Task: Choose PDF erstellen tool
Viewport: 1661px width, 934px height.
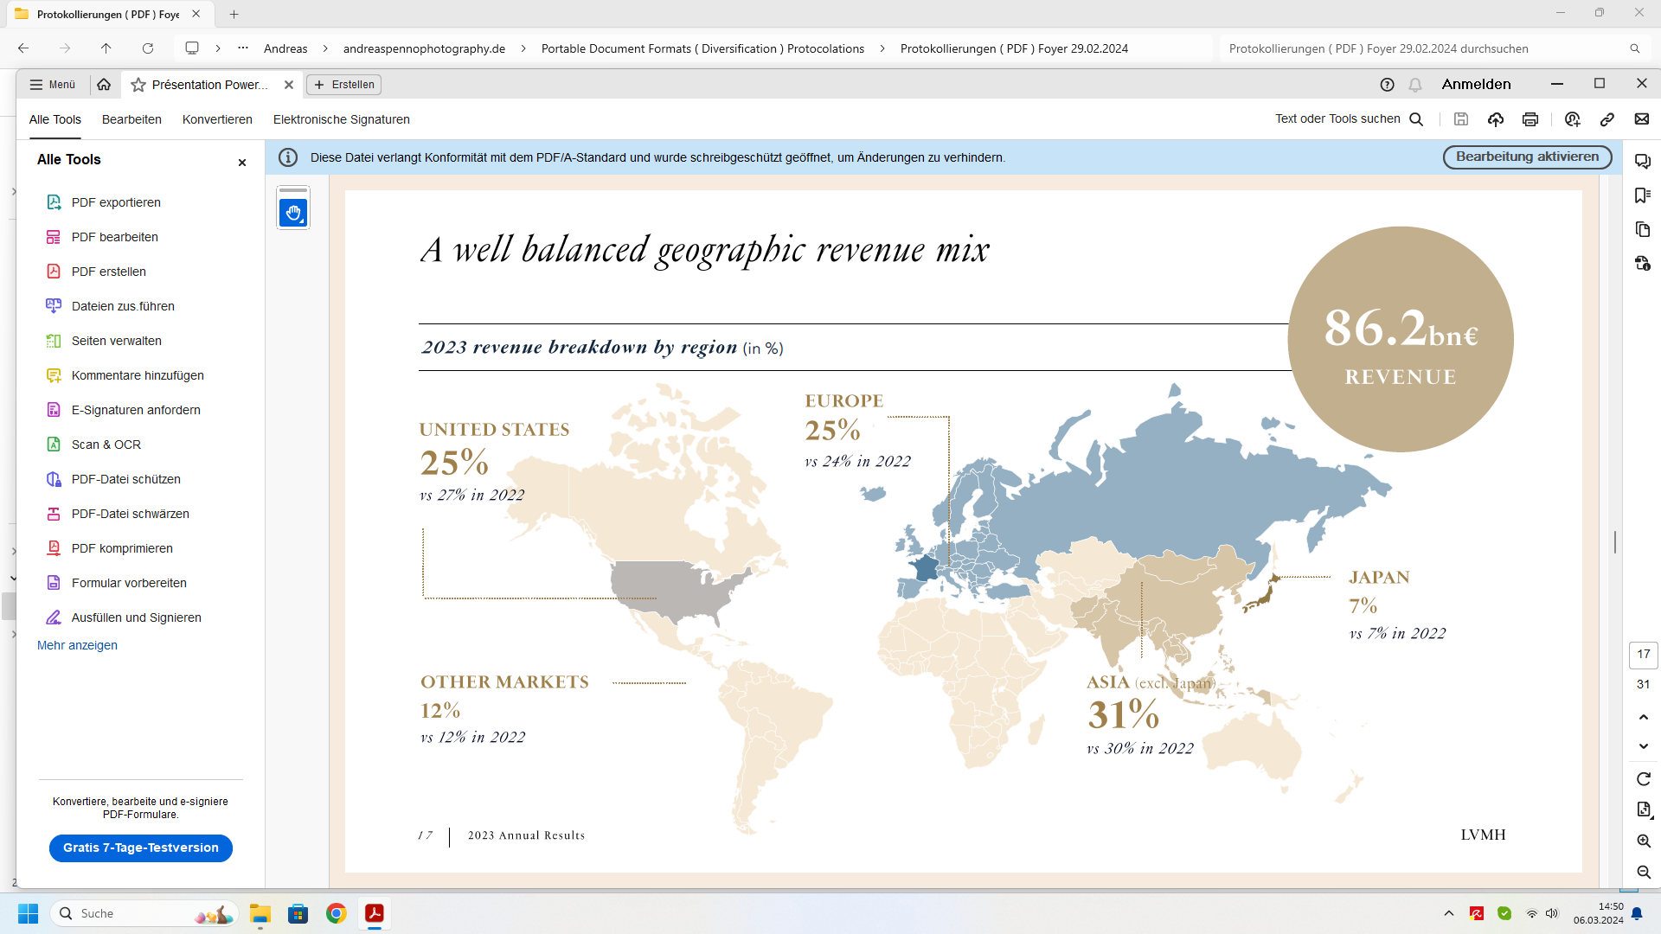Action: coord(109,272)
